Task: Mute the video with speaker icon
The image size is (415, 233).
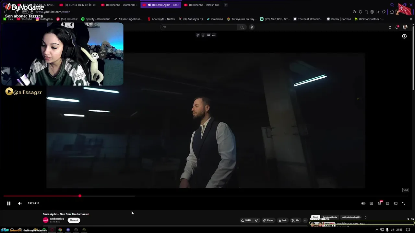Action: click(20, 204)
